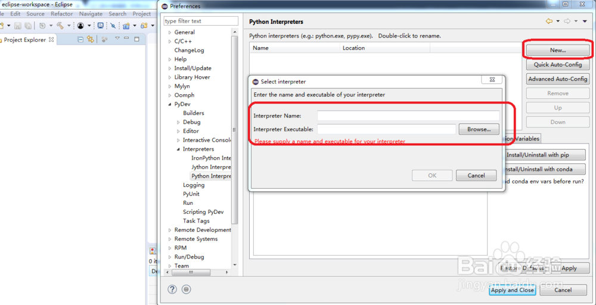Expand the C/C++ preferences node
The height and width of the screenshot is (305, 596).
(170, 41)
